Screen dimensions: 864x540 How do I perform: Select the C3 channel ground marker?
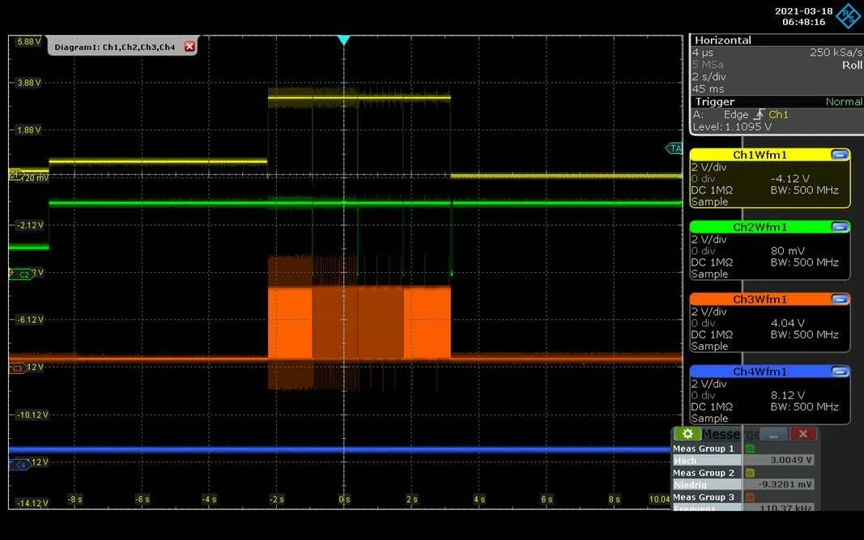(x=17, y=368)
